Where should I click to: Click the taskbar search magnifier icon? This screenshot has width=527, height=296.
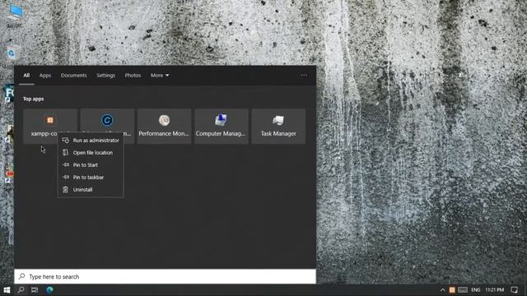click(21, 290)
